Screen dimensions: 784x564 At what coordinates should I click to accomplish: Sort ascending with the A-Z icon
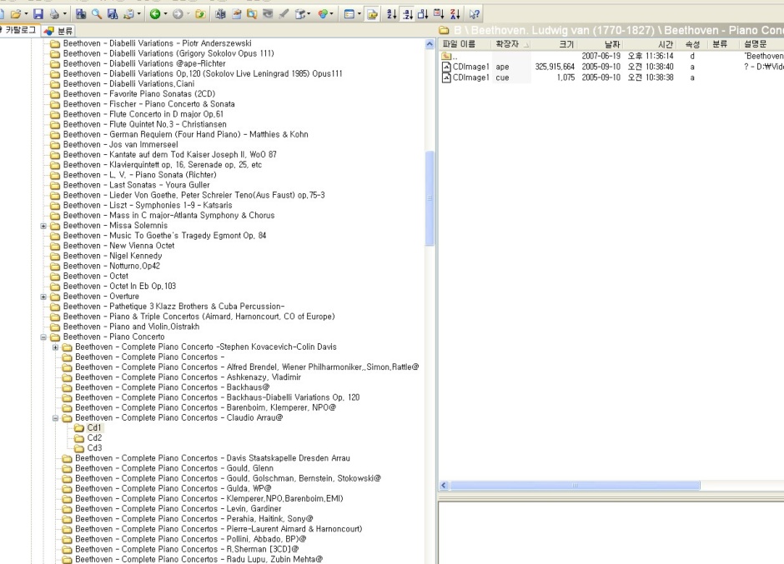tap(391, 14)
